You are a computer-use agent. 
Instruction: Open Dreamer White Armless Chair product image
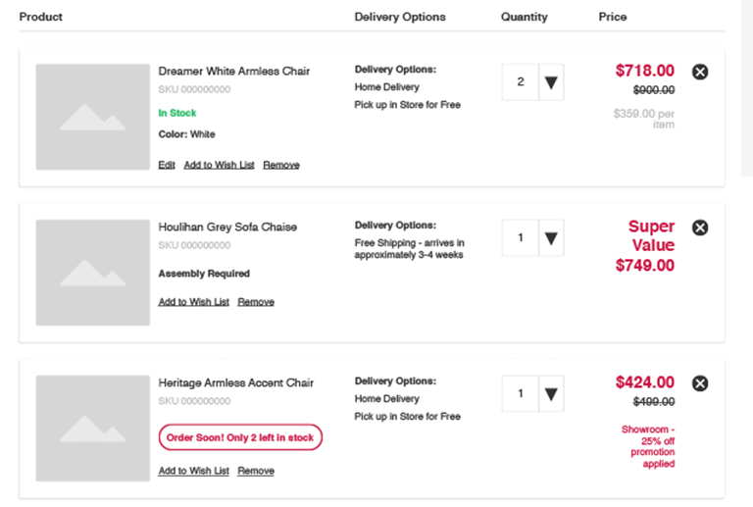[x=93, y=117]
